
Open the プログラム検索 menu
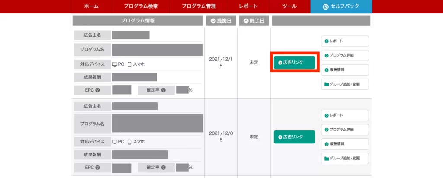point(140,6)
